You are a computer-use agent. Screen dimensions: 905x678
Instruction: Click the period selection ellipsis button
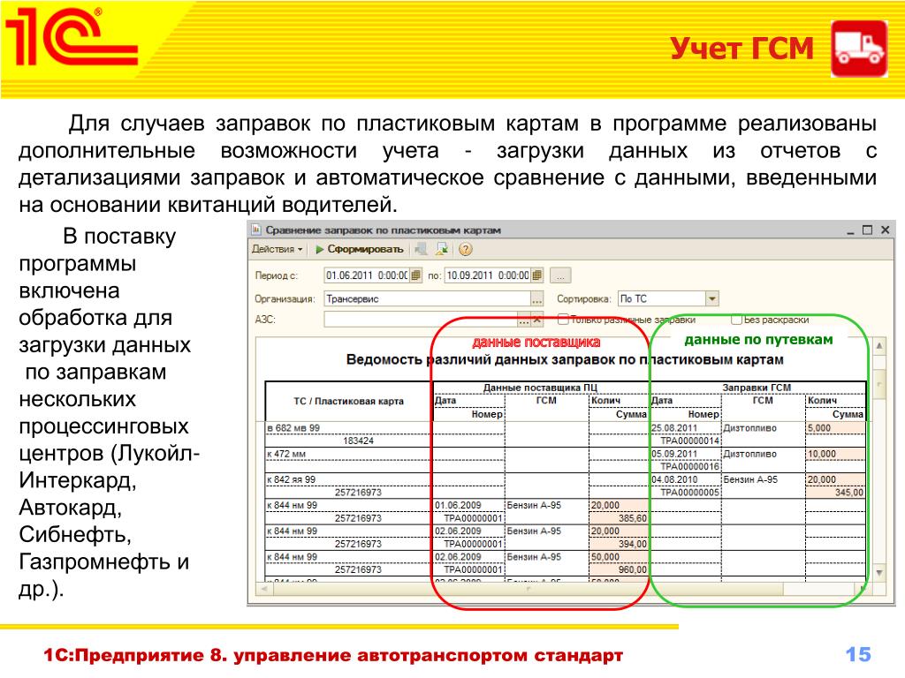tap(560, 275)
